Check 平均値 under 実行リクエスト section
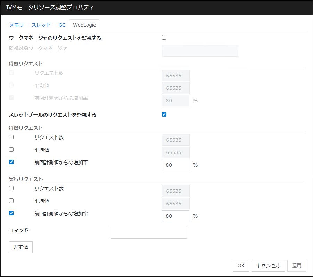The height and width of the screenshot is (277, 313). [11, 200]
